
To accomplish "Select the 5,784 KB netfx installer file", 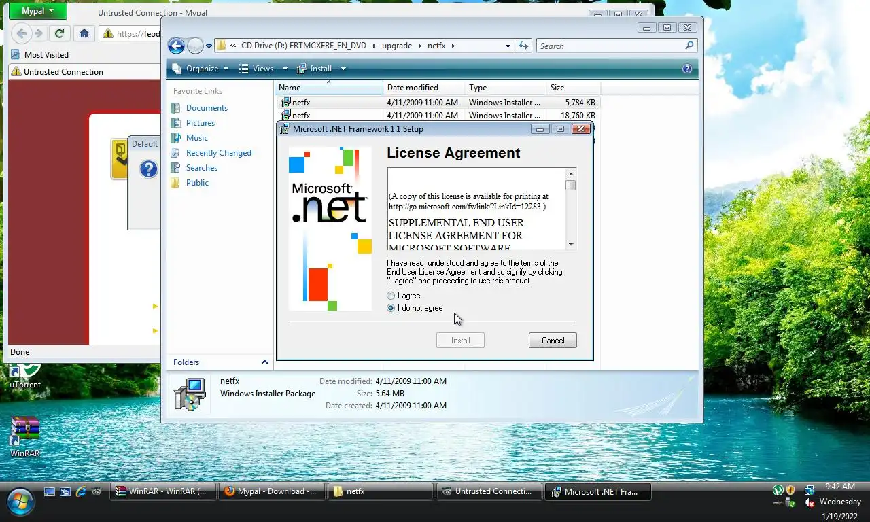I will coord(438,103).
